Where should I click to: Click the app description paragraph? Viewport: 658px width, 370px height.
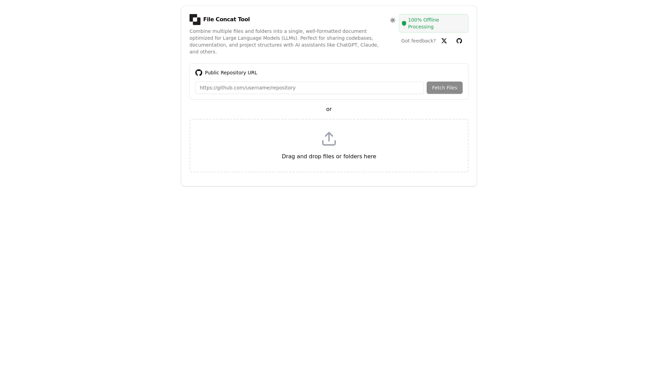pos(284,41)
